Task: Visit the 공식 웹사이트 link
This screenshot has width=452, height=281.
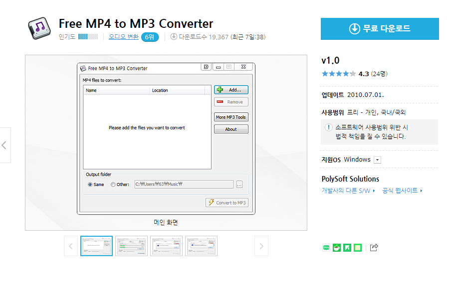Action: coord(402,190)
